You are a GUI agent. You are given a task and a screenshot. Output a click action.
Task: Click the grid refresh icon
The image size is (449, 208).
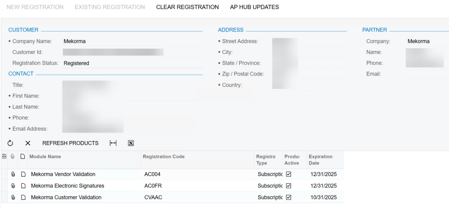[x=10, y=143]
